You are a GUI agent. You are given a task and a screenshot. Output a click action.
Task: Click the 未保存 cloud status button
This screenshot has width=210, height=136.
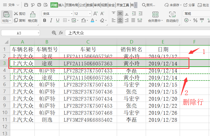click(173, 5)
